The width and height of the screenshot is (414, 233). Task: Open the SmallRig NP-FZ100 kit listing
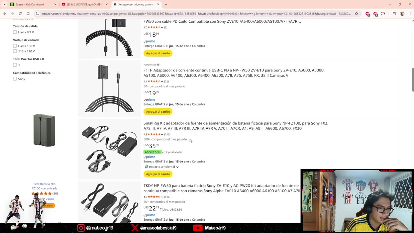point(236,126)
